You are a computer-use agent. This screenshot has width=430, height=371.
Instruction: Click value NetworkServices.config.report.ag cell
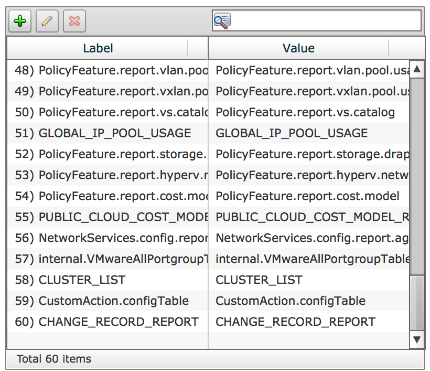[x=309, y=238]
